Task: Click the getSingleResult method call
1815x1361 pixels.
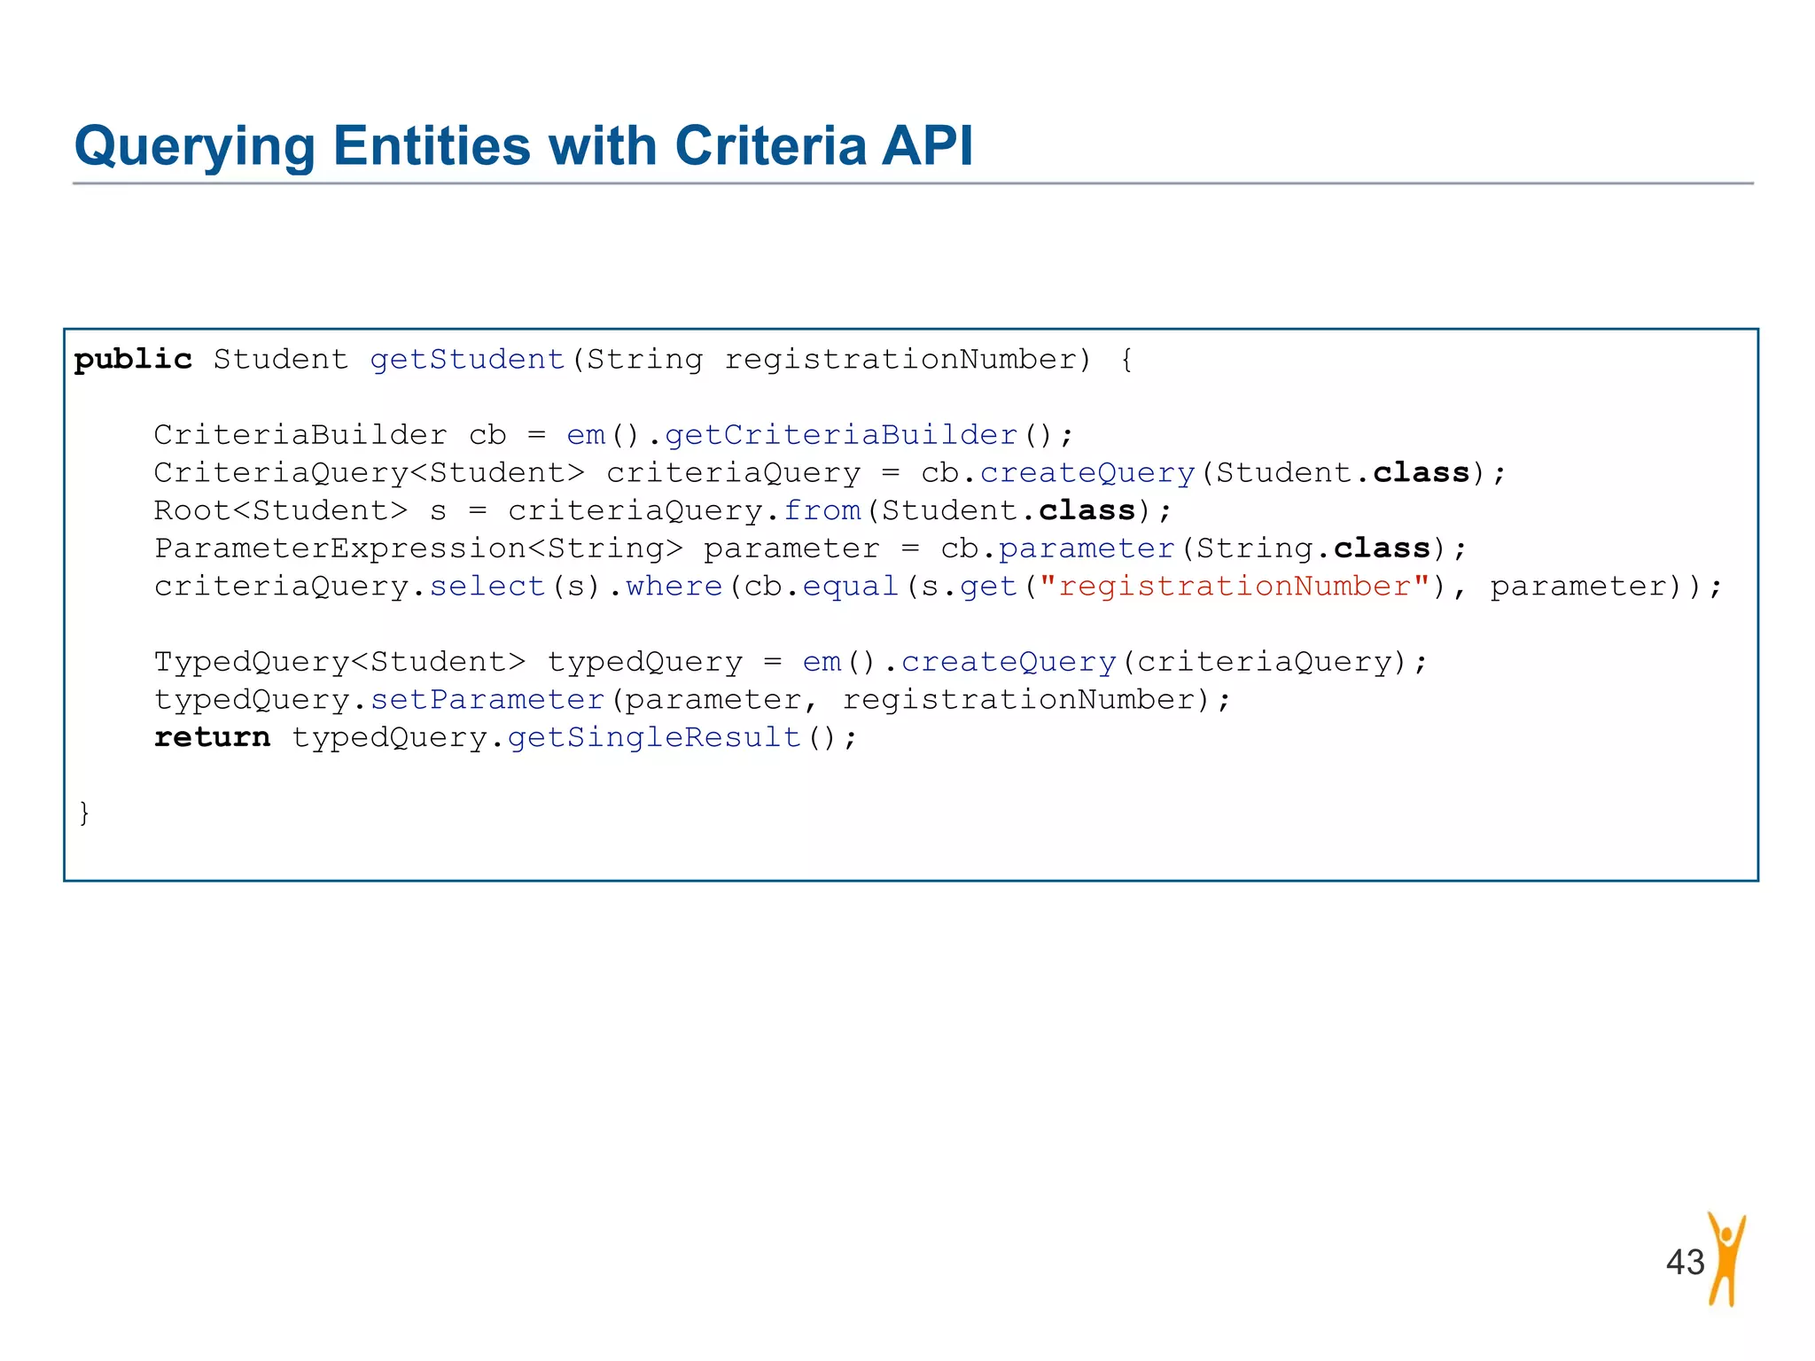Action: click(654, 737)
